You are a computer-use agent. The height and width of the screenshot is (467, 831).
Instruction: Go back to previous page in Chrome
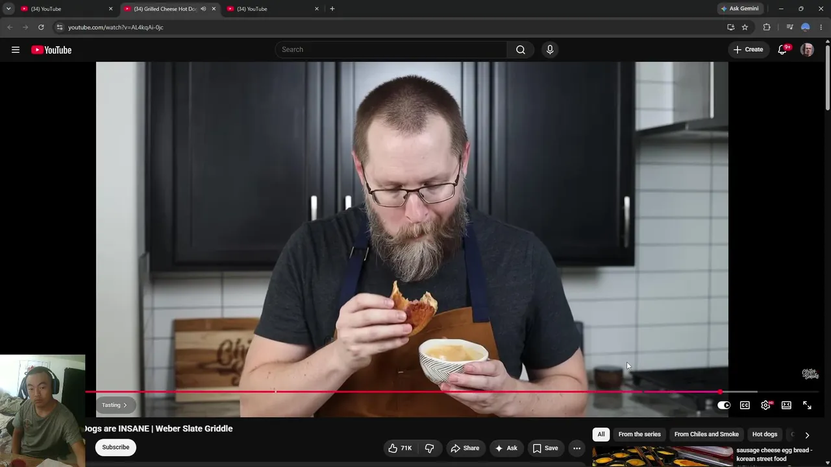[x=10, y=27]
